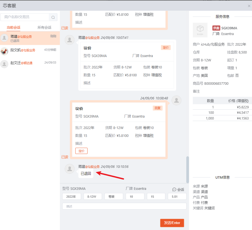Close the 芯客服 window
Screen dimensions: 252x230
click(x=249, y=6)
